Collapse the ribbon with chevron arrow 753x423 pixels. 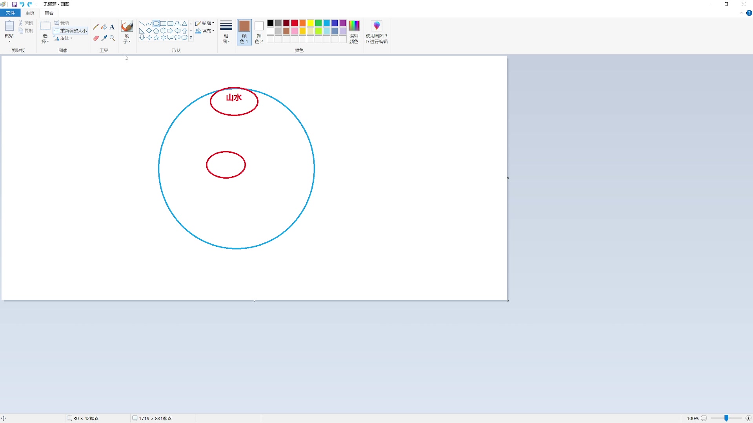(x=741, y=13)
